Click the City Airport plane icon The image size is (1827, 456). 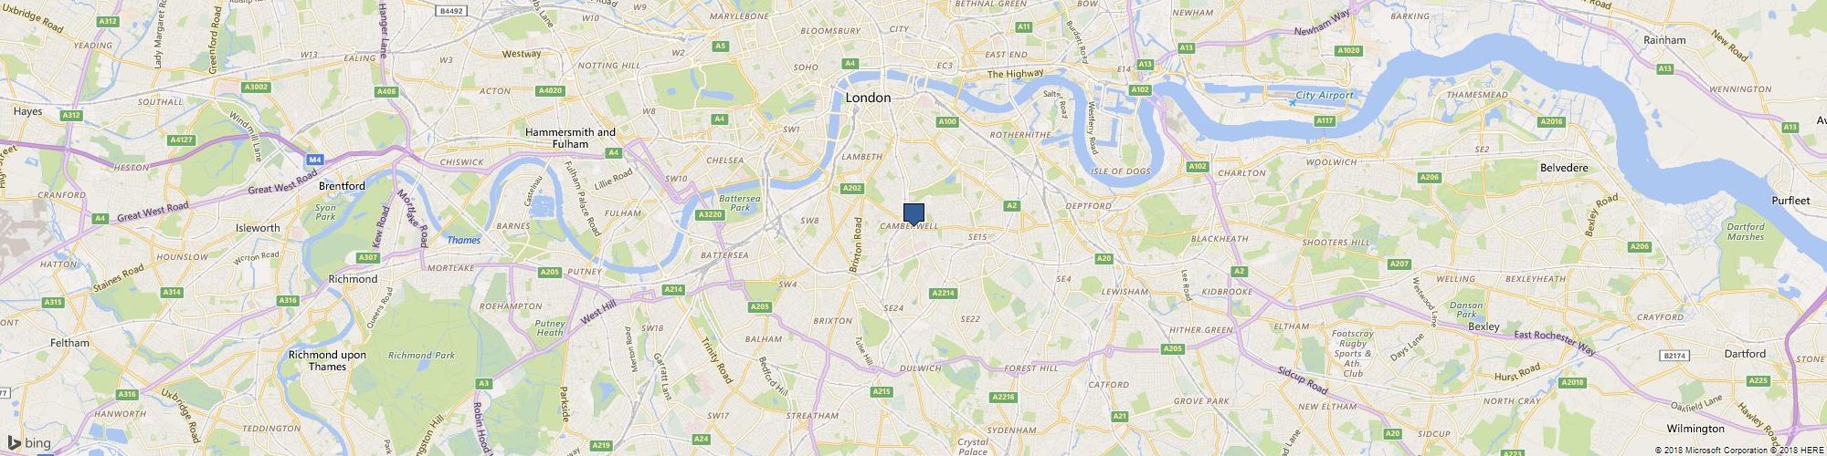(1292, 102)
